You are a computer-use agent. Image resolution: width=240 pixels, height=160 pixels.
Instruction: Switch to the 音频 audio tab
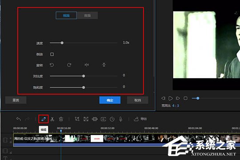tap(88, 15)
